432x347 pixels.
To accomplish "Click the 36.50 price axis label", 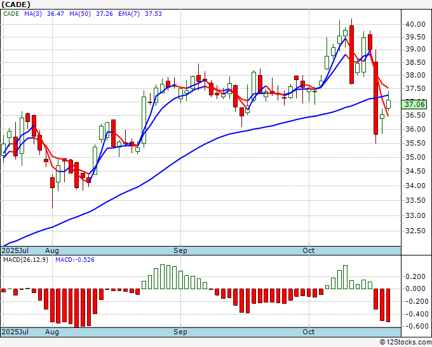I will point(415,115).
